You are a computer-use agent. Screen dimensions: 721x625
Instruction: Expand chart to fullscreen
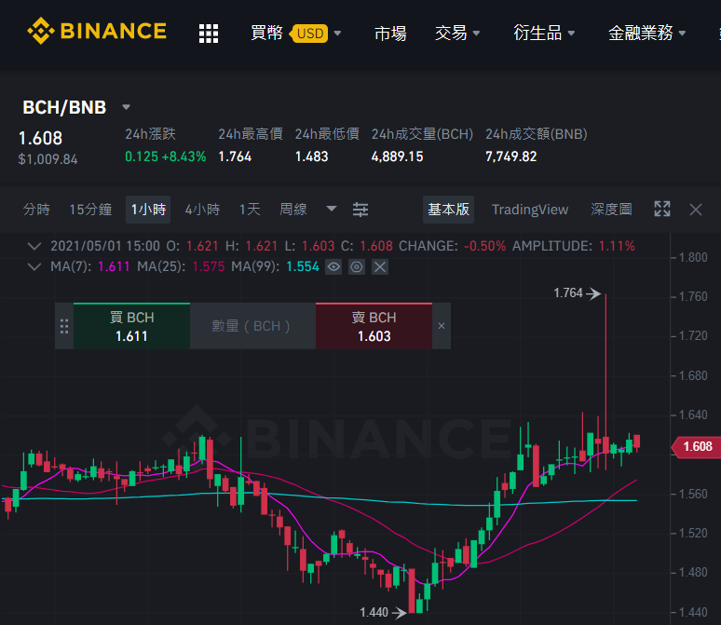662,209
